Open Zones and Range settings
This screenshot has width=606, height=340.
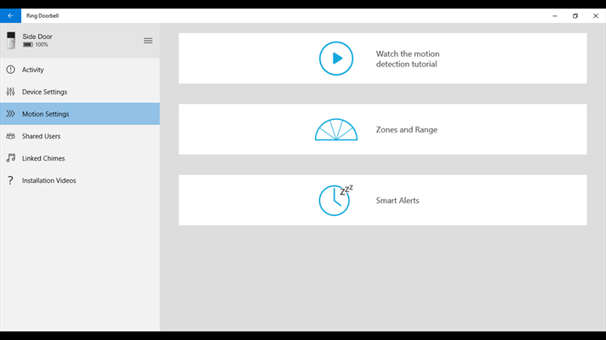click(x=383, y=129)
